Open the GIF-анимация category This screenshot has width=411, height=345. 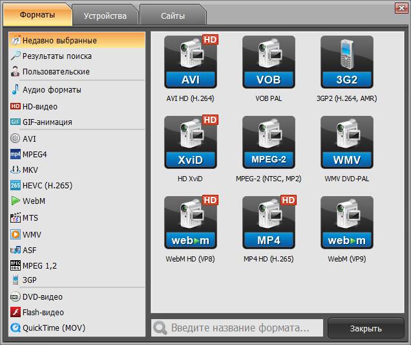47,122
